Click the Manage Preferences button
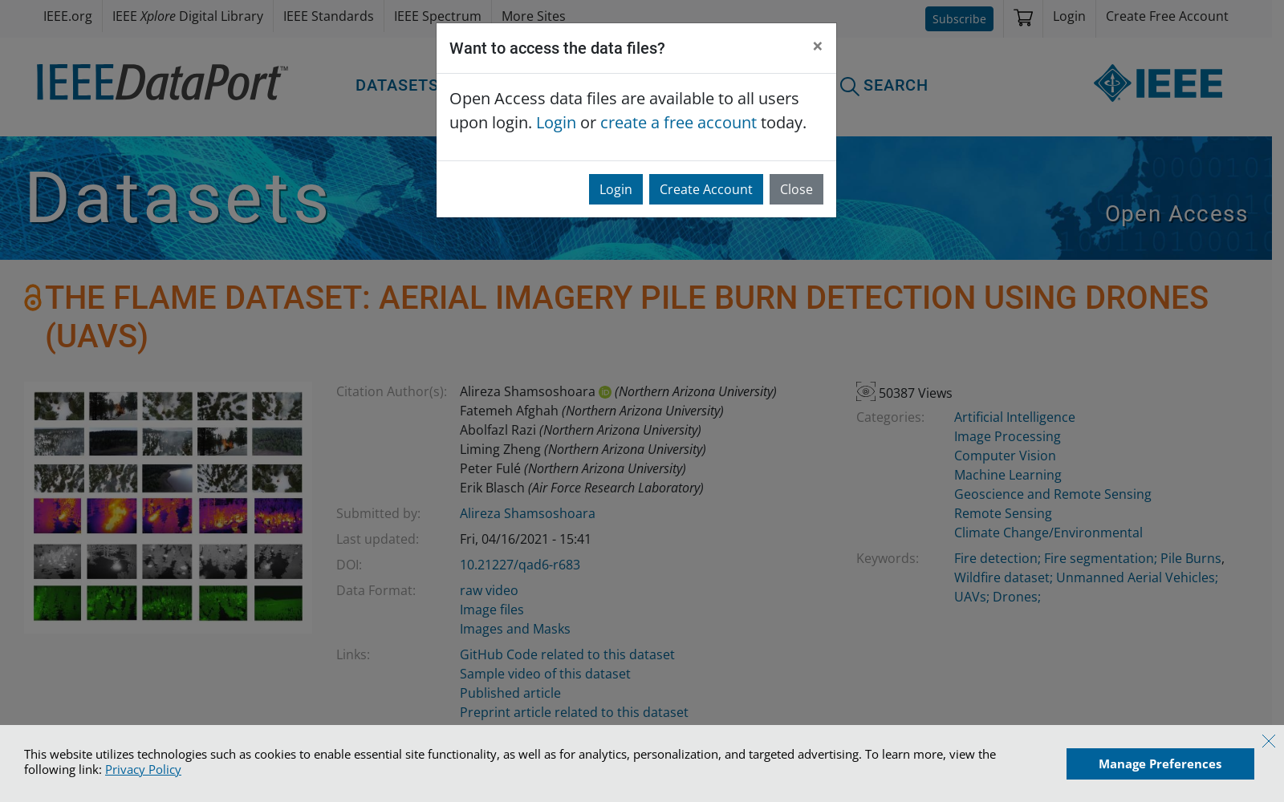Image resolution: width=1284 pixels, height=802 pixels. pos(1160,764)
